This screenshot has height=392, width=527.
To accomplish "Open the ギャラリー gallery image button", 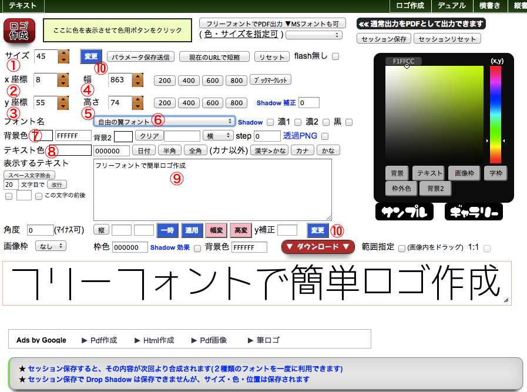I will coord(474,212).
